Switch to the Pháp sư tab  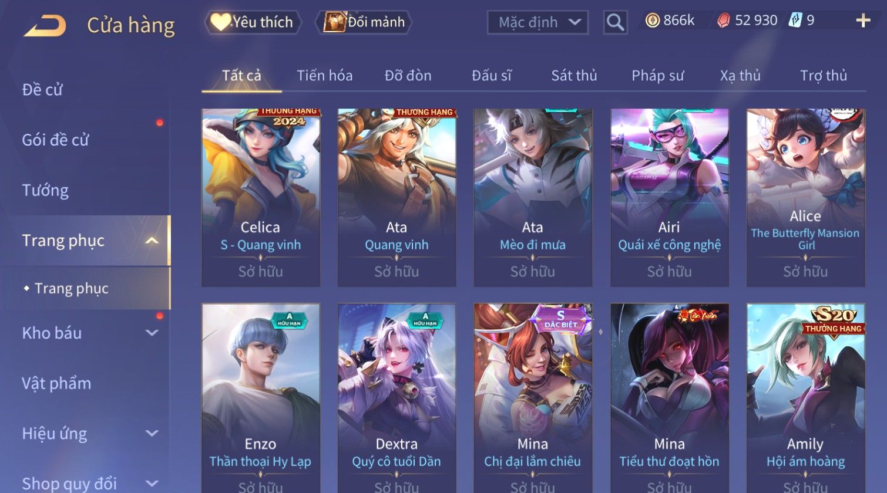coord(658,76)
